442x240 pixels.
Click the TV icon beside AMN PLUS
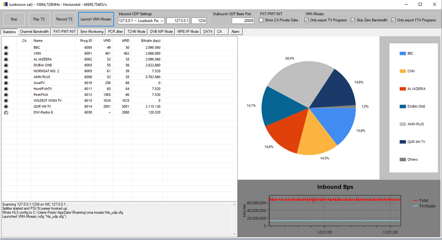[6, 77]
